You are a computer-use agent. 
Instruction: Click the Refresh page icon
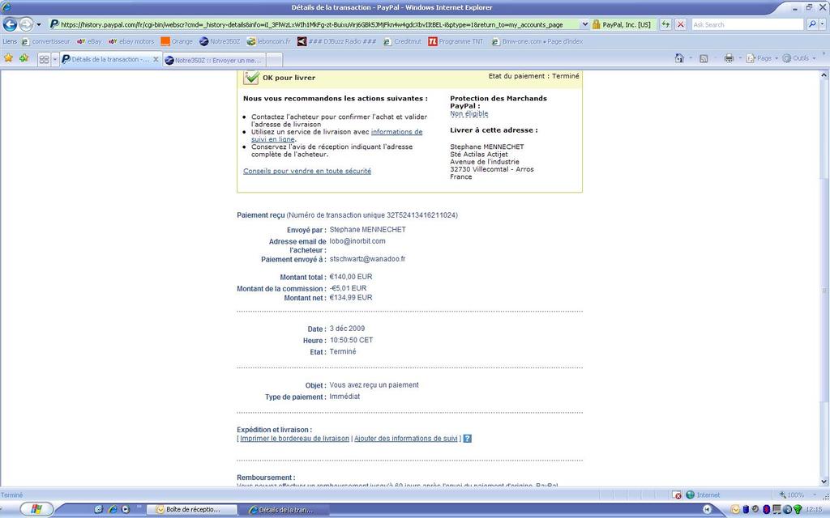tap(665, 24)
